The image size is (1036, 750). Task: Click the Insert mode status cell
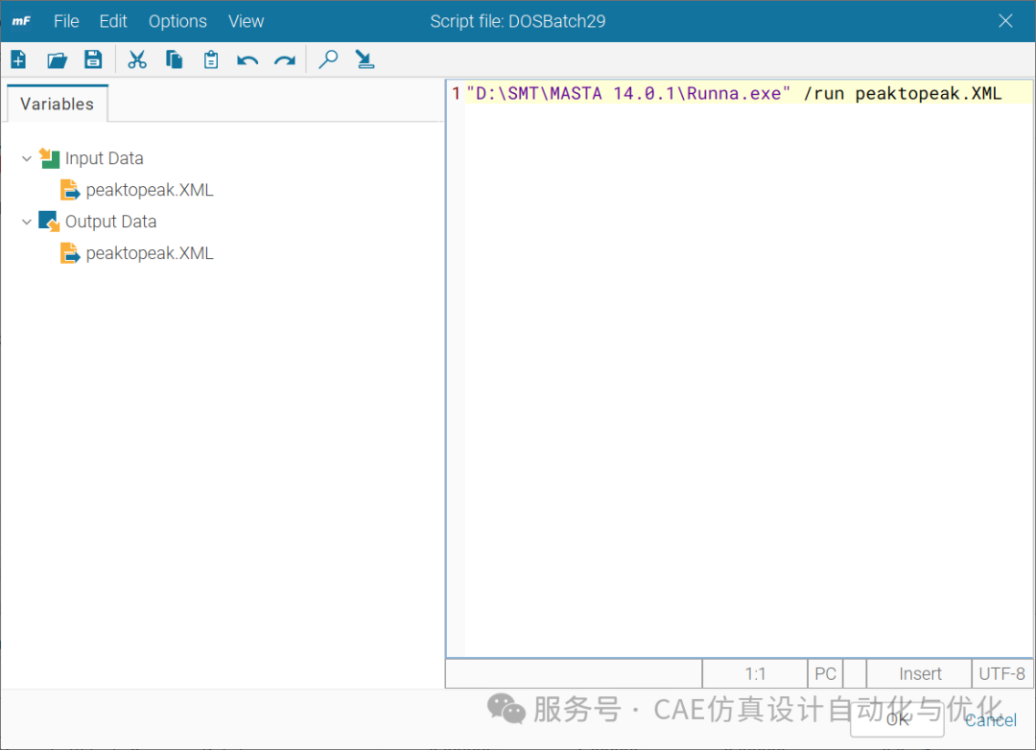tap(920, 673)
